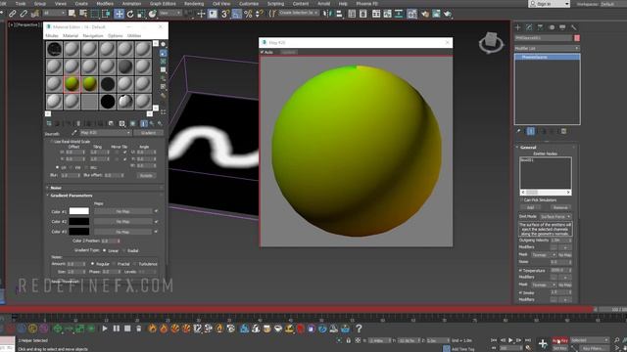Viewport: 627px width, 352px height.
Task: Open the map name dropdown in Material Editor
Action: [105, 133]
